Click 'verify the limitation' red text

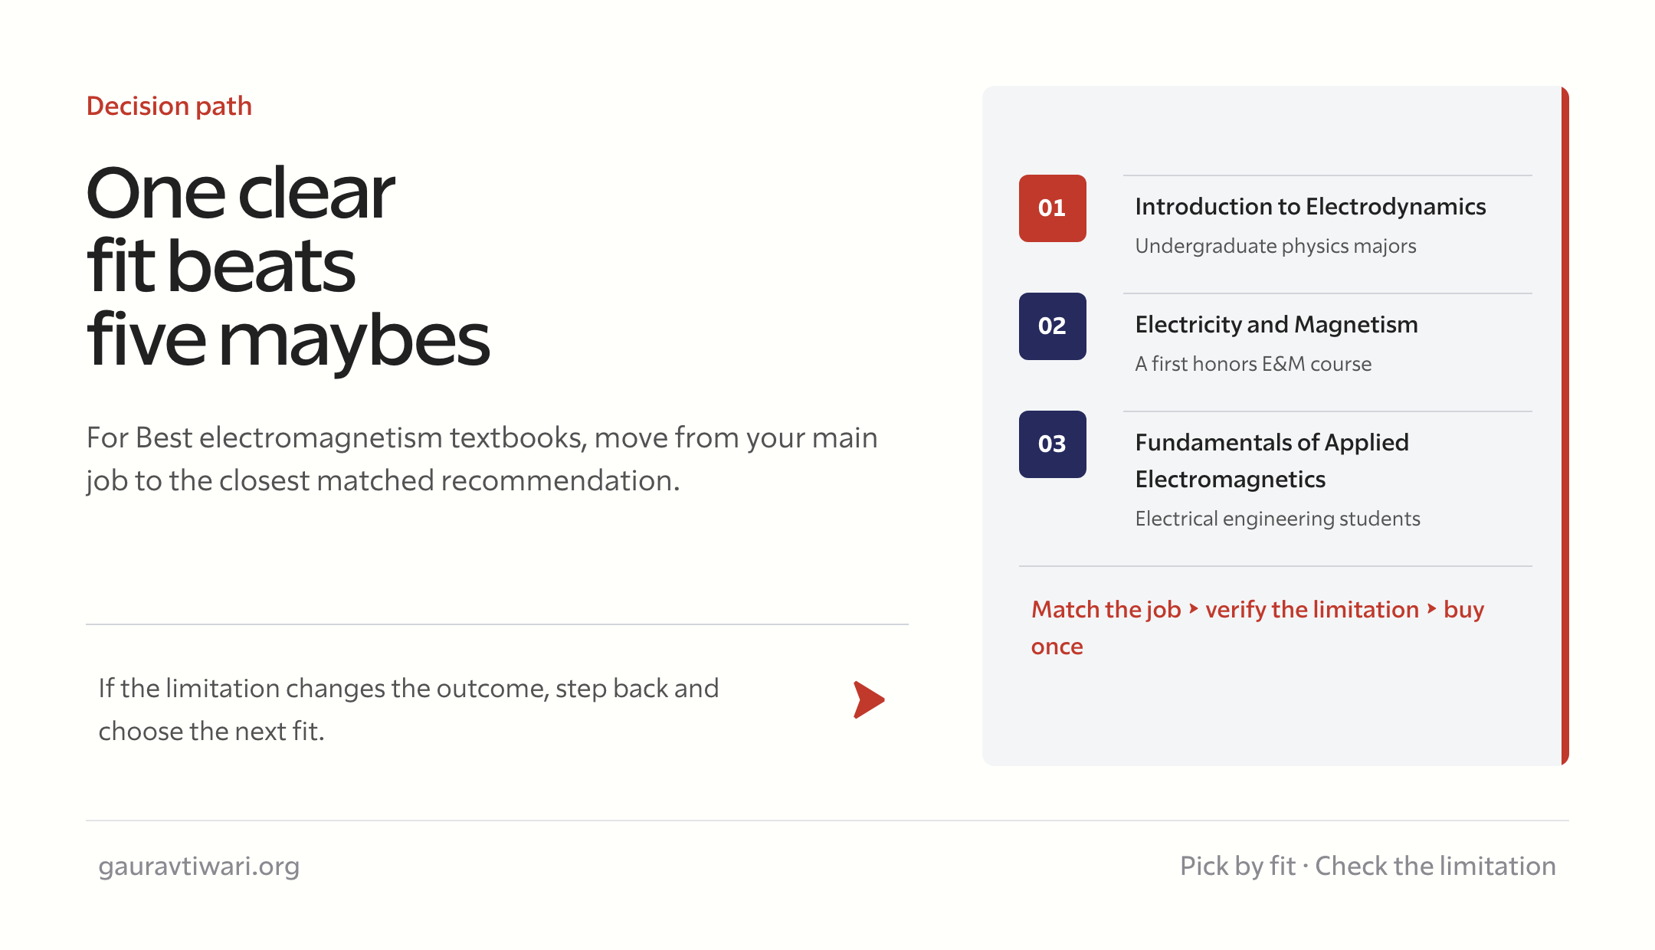coord(1313,610)
